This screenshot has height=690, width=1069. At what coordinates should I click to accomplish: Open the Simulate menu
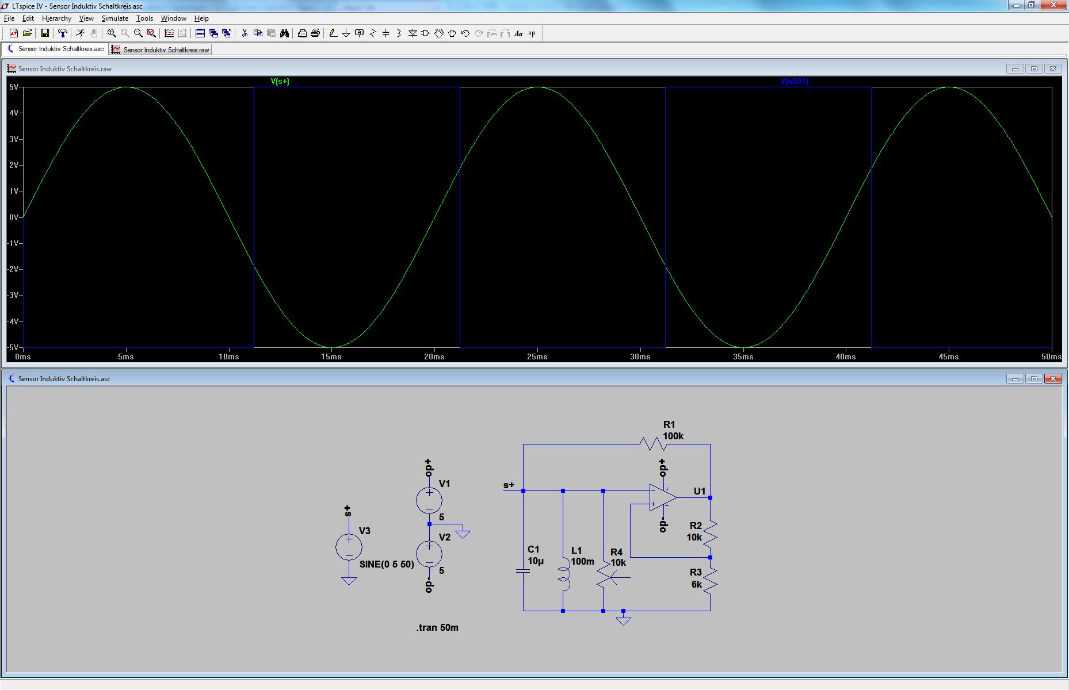[114, 18]
